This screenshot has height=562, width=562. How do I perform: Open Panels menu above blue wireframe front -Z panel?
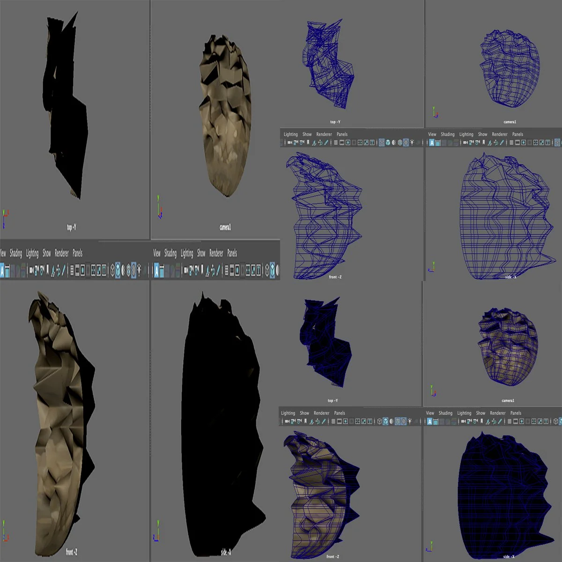coord(342,134)
